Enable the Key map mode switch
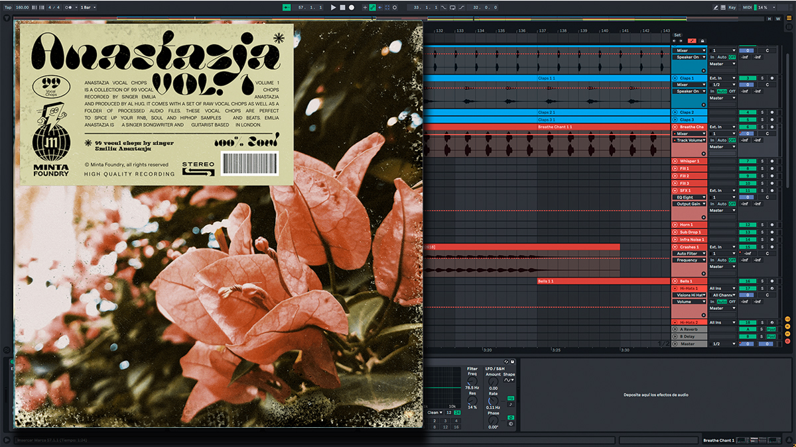 [732, 7]
